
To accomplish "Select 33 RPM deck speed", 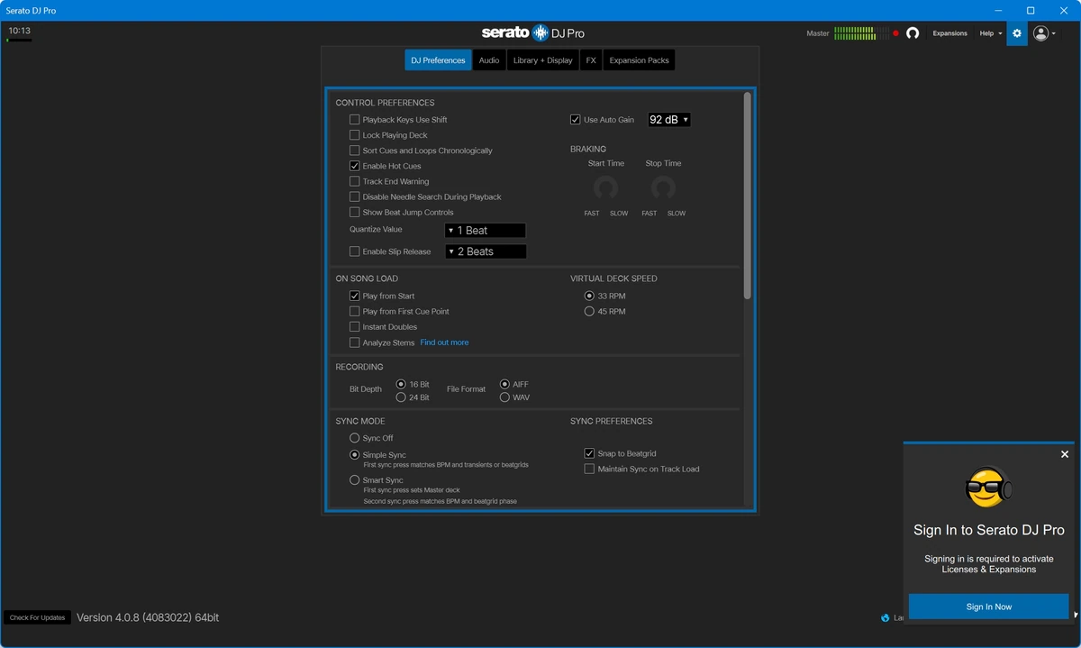I will (589, 296).
